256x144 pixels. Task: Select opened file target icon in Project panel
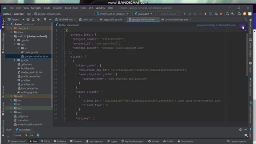(x=28, y=20)
